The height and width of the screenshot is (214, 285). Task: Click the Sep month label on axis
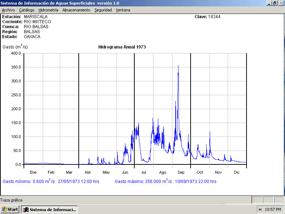181,172
